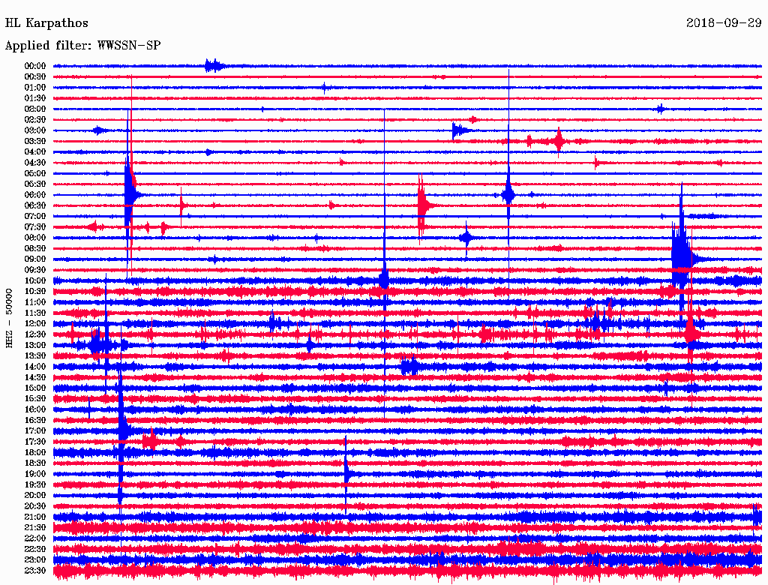Select the 20:00 time label
This screenshot has width=768, height=585.
click(35, 495)
